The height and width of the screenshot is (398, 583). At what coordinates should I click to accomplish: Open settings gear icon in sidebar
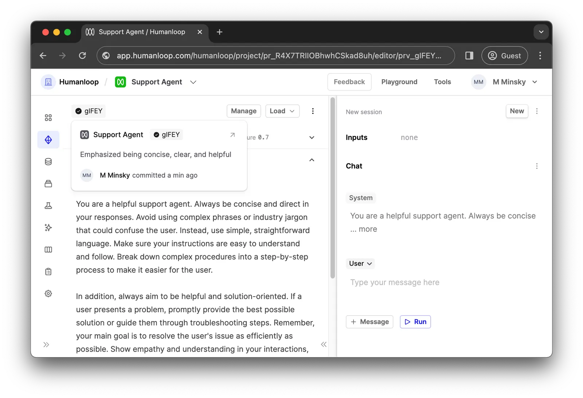coord(48,294)
